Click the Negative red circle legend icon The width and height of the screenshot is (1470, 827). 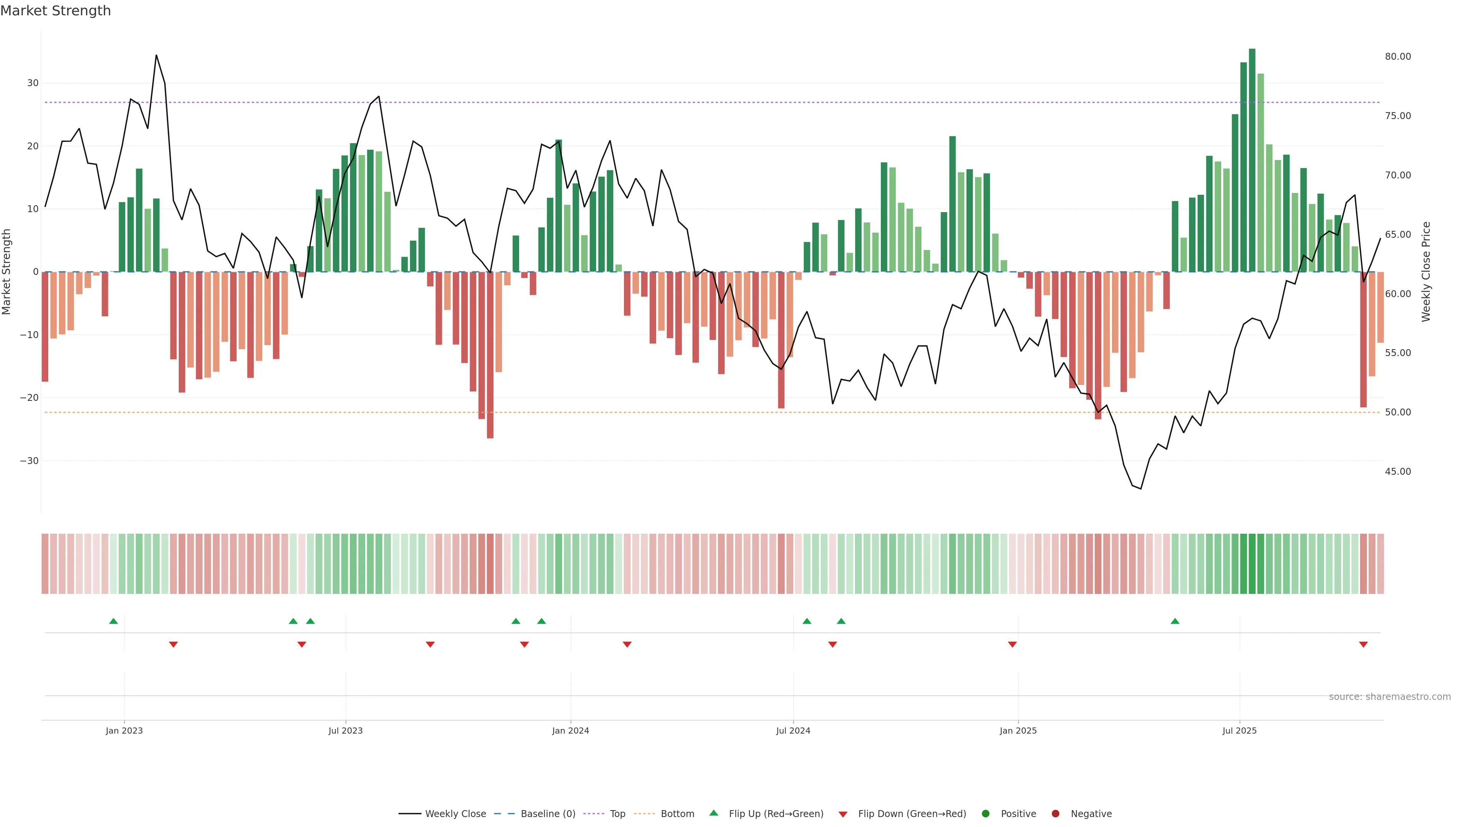click(1055, 814)
